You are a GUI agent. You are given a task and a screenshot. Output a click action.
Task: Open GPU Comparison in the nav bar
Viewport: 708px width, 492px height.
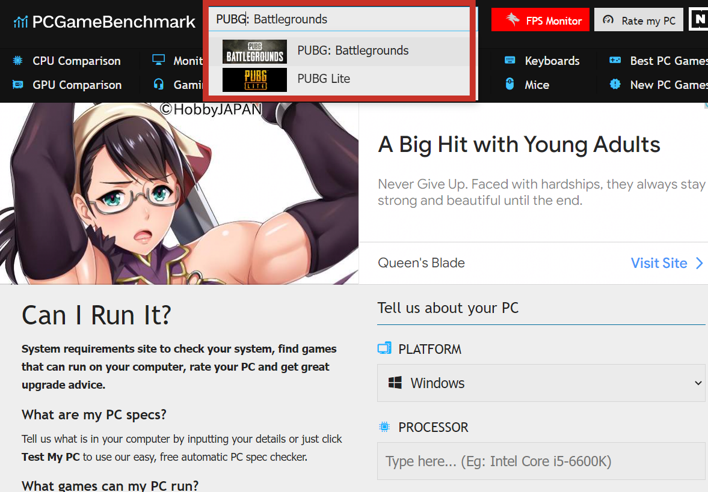[x=77, y=85]
